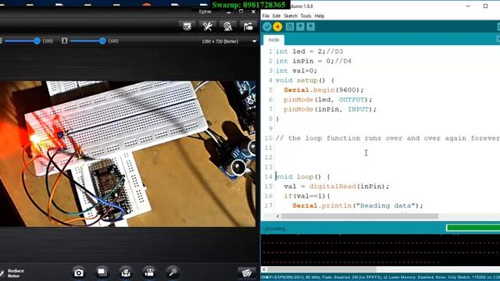Minimize the Arduino IDE window
This screenshot has height=281, width=500.
click(468, 6)
